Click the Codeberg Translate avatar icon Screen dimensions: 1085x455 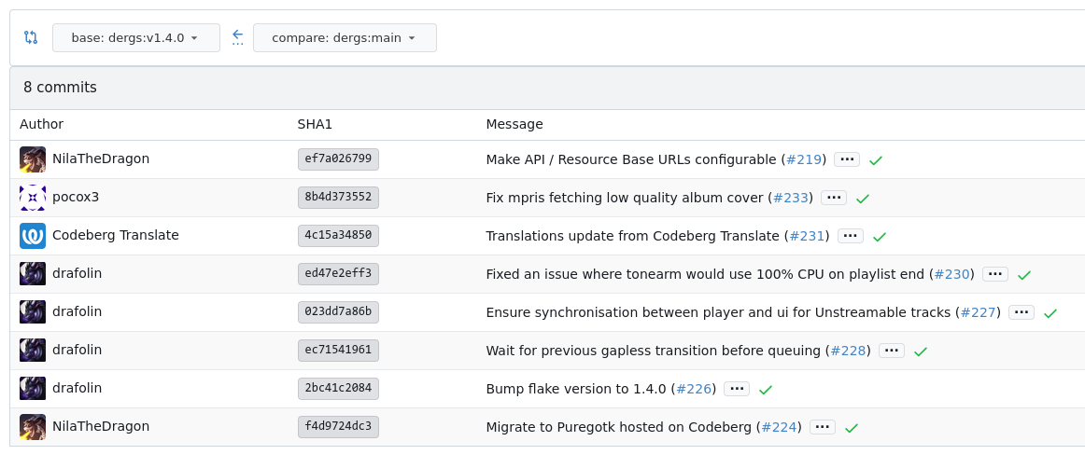[x=33, y=236]
